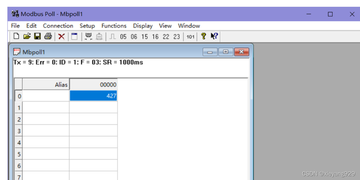Click the Alias cell in row 0

pos(46,96)
